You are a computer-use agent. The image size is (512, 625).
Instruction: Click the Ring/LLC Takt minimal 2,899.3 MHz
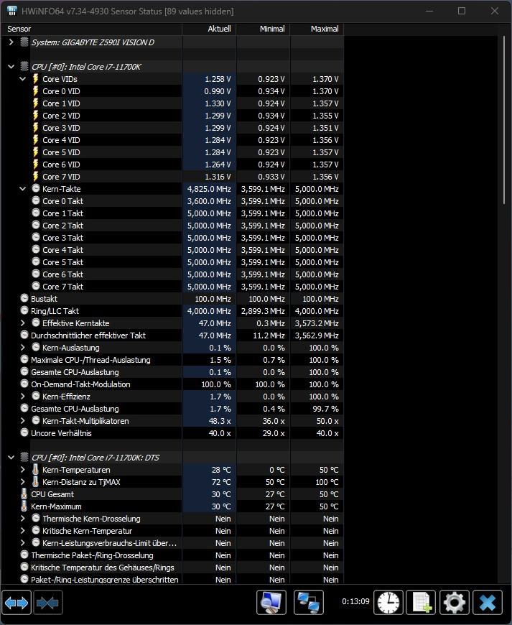tap(263, 311)
